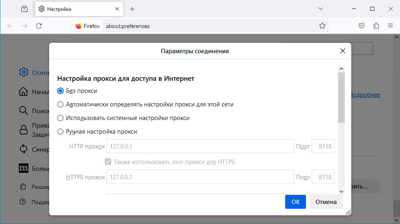Open the More from Mozilla section
This screenshot has height=224, width=400.
[x=34, y=168]
